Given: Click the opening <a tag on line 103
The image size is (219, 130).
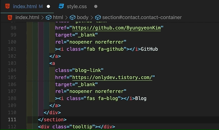Looking at the screenshot, I should tap(52, 63).
